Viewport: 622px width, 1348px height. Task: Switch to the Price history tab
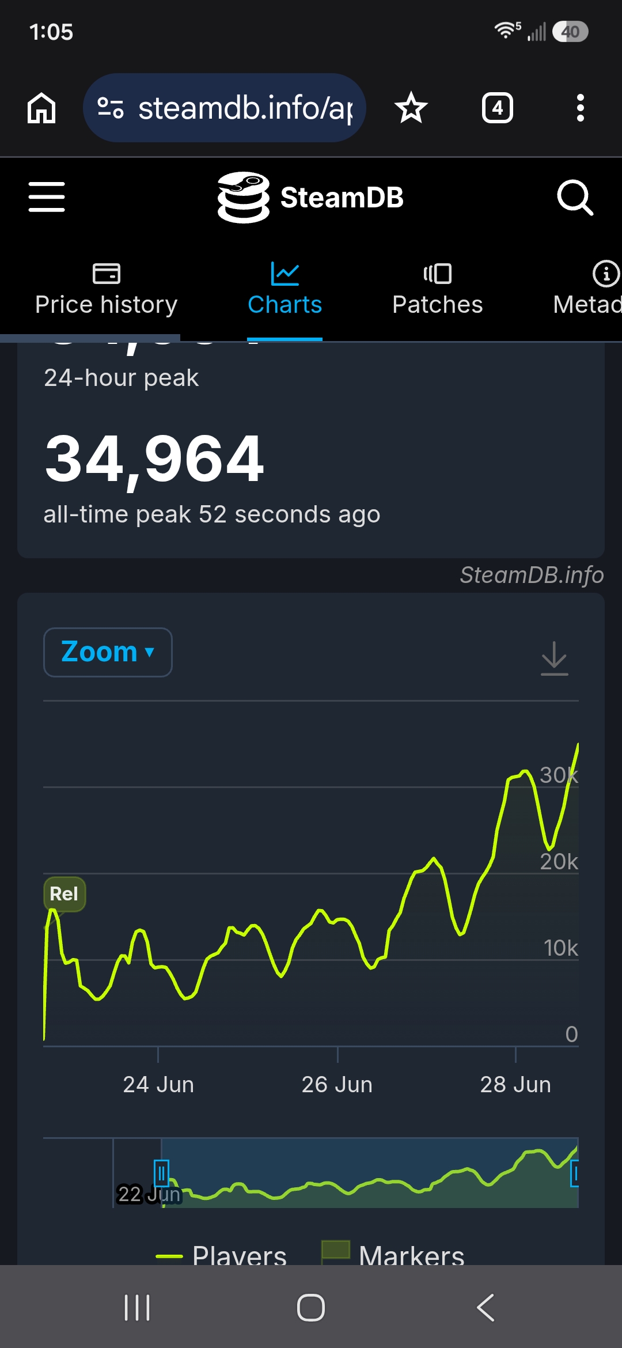(x=106, y=289)
